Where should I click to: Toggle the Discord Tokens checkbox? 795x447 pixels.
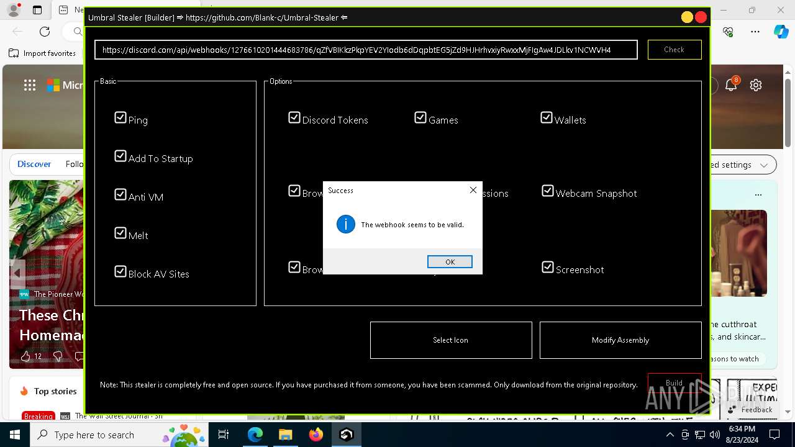click(294, 117)
